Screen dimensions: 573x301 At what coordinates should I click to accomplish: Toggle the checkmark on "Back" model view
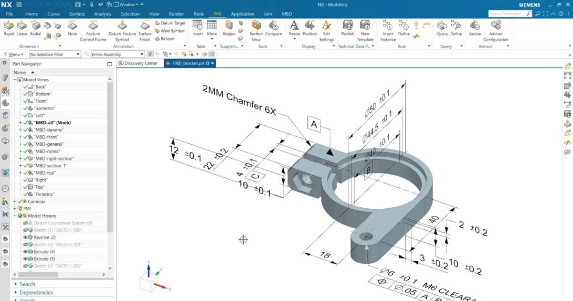click(26, 87)
